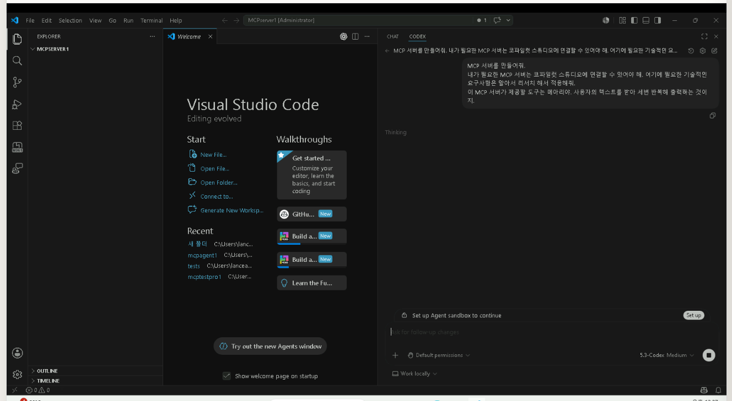Split the editor right
The image size is (732, 401).
pos(356,36)
